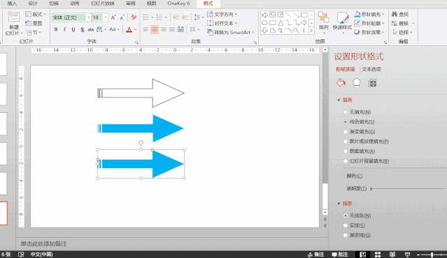
Task: Open the OneKey 6 ribbon tab
Action: point(178,3)
